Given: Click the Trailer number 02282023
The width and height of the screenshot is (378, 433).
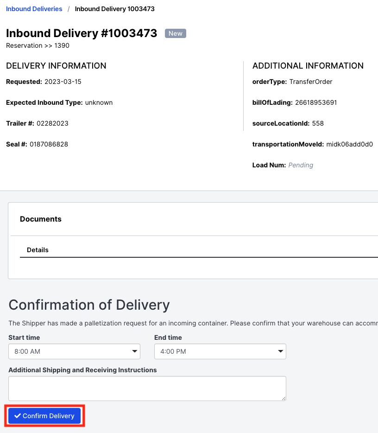Looking at the screenshot, I should pyautogui.click(x=50, y=123).
